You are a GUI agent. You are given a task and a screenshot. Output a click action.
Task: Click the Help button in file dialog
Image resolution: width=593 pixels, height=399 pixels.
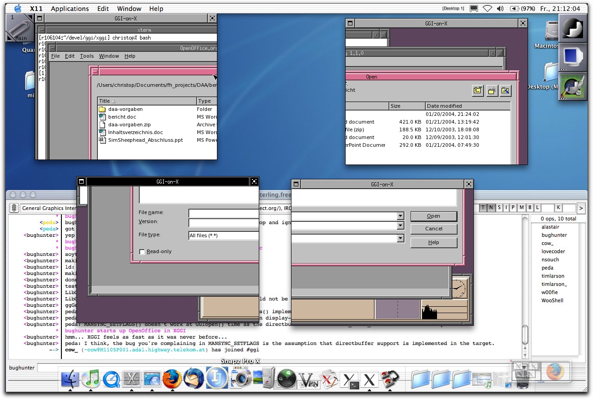[x=433, y=243]
